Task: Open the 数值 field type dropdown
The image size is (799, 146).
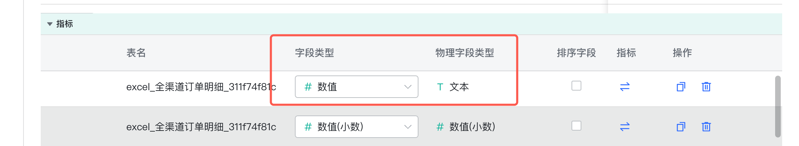Action: (356, 87)
